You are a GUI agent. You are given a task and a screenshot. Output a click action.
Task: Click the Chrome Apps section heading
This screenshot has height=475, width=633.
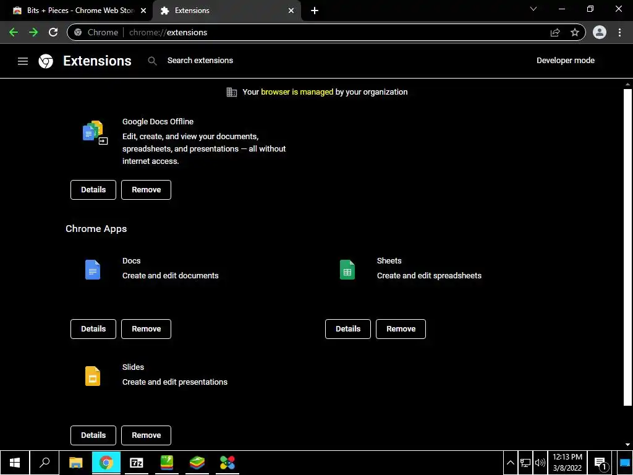tap(96, 229)
